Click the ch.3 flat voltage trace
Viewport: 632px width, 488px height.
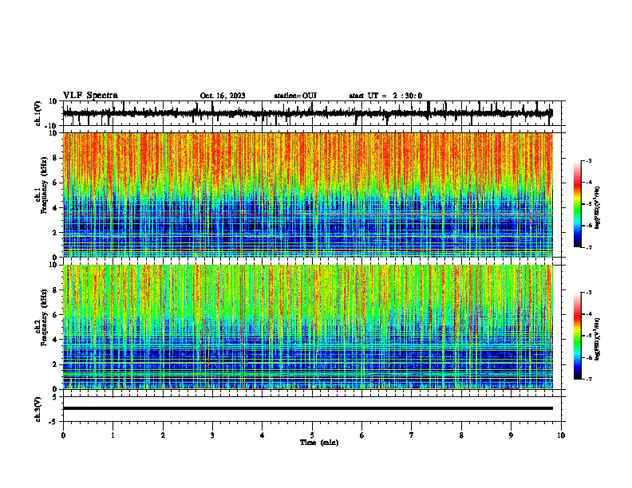pyautogui.click(x=307, y=408)
